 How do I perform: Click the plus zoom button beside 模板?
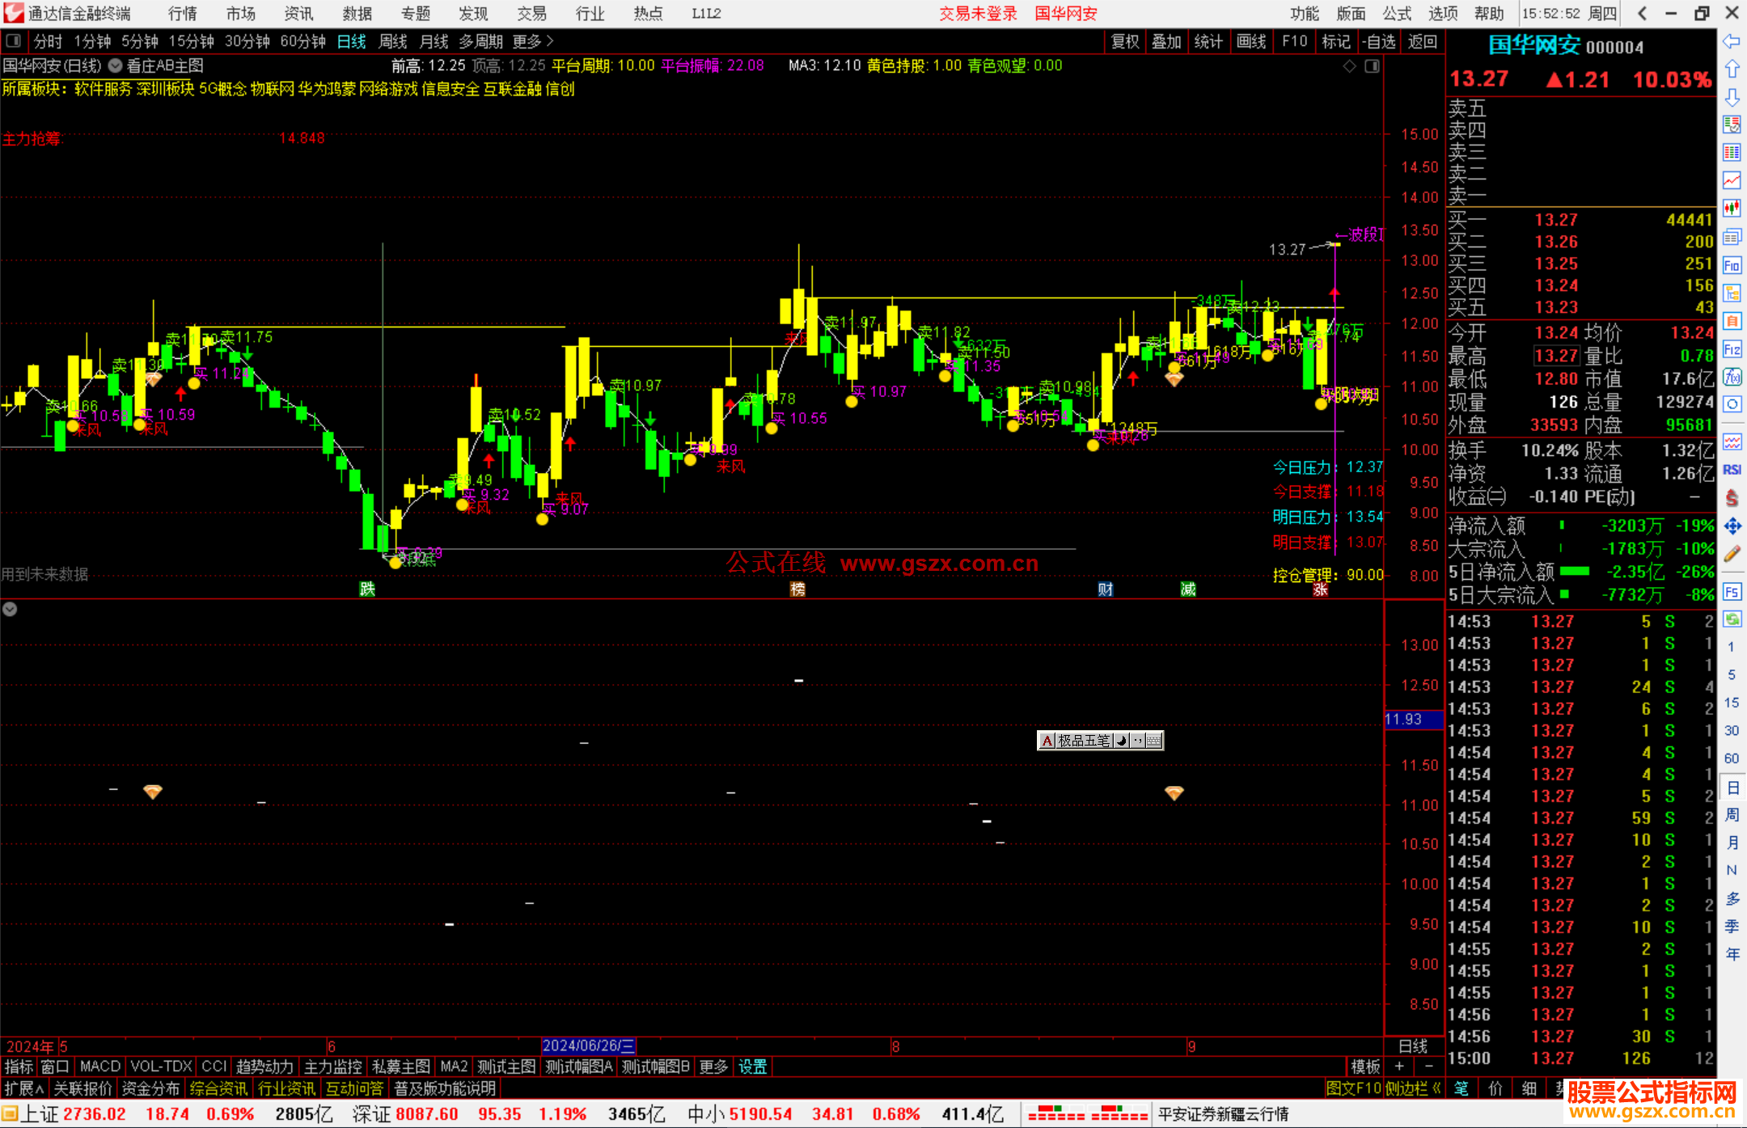pyautogui.click(x=1399, y=1067)
